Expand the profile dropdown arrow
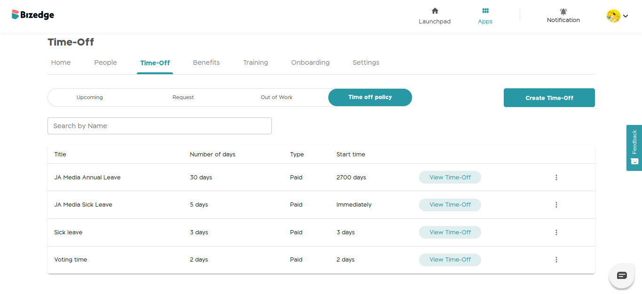The height and width of the screenshot is (294, 642). click(626, 16)
